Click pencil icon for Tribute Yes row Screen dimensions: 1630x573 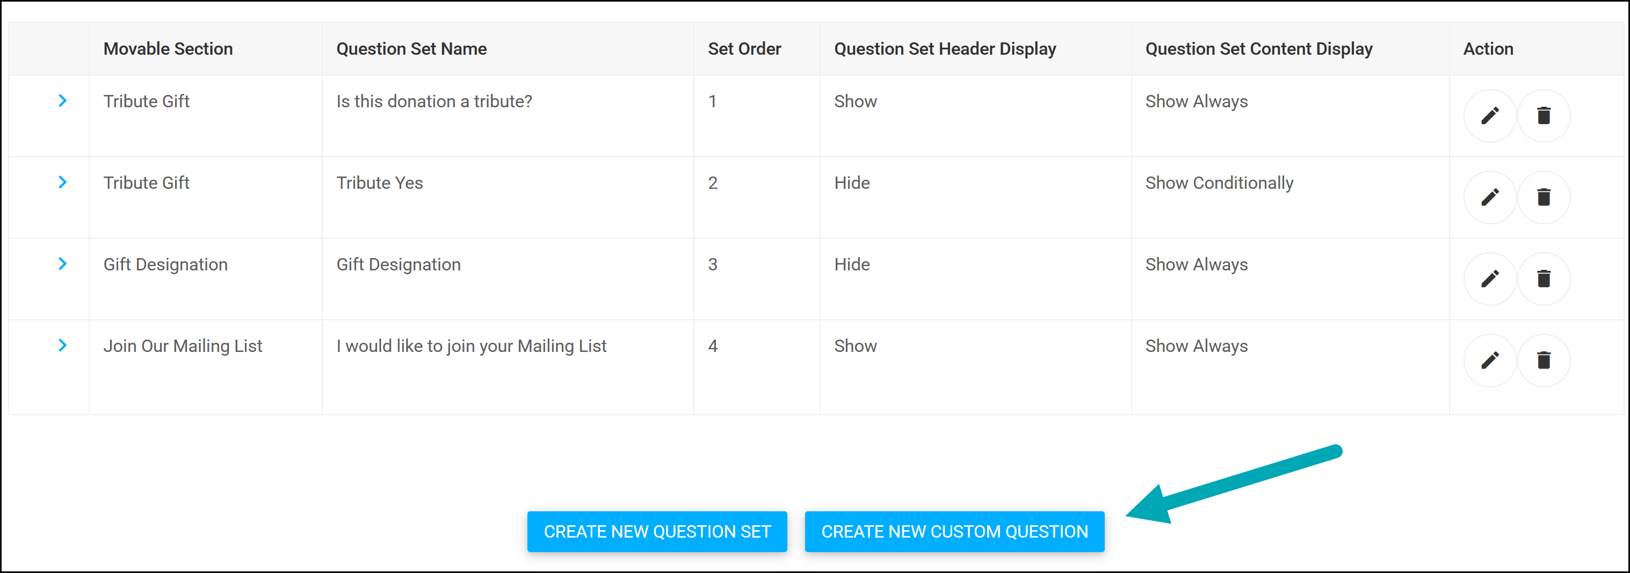[1489, 197]
